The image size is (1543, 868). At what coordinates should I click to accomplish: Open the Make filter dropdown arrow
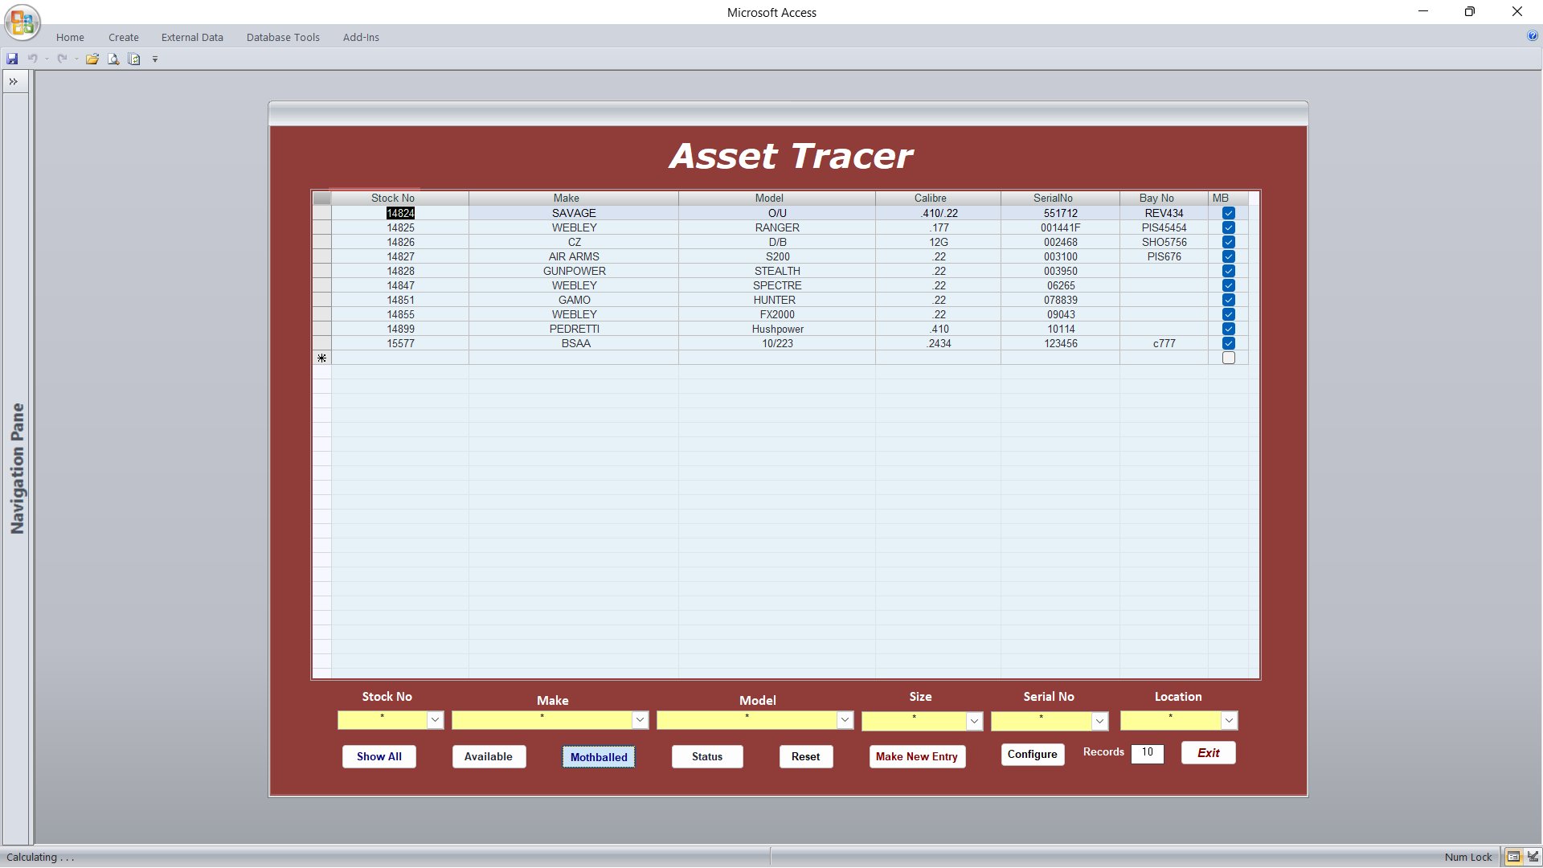pyautogui.click(x=640, y=720)
